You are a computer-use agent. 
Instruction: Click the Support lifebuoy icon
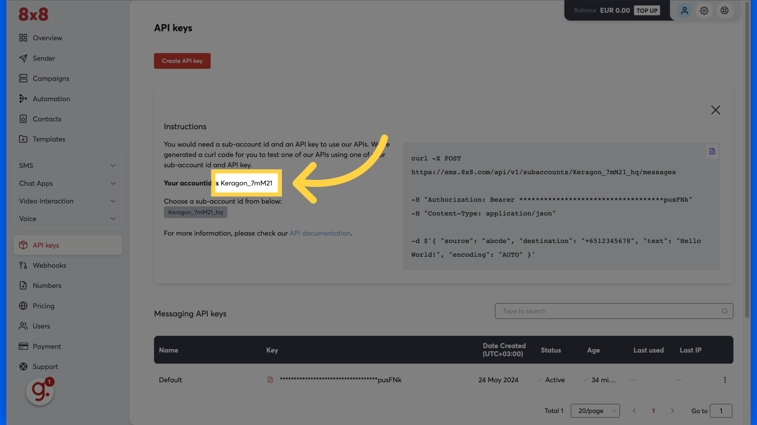click(x=23, y=366)
